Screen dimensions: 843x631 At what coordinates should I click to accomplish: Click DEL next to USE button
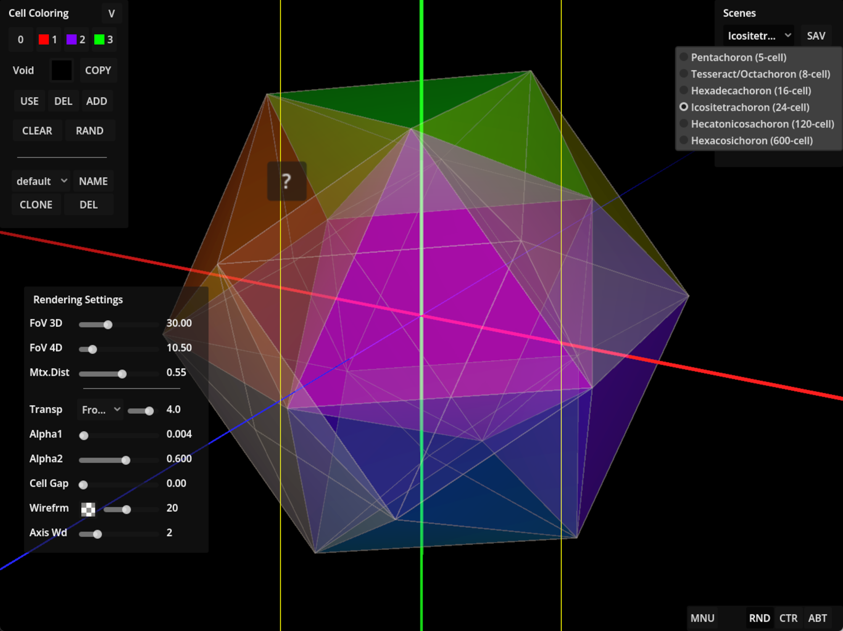point(63,101)
